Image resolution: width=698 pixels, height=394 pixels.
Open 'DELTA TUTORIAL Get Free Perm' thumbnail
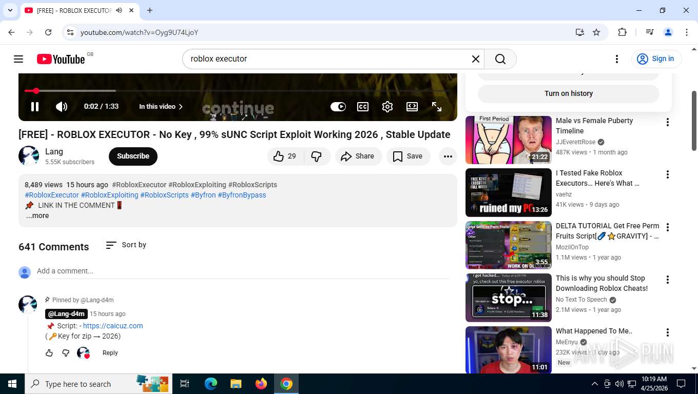[x=509, y=245]
